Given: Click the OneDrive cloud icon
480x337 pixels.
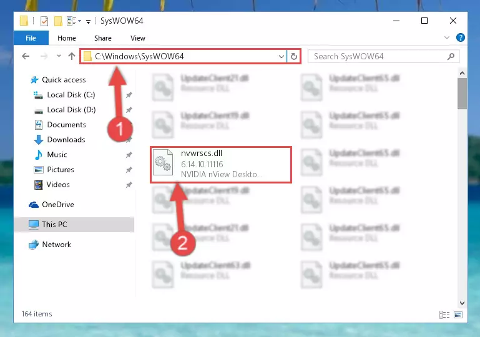Looking at the screenshot, I should click(33, 205).
